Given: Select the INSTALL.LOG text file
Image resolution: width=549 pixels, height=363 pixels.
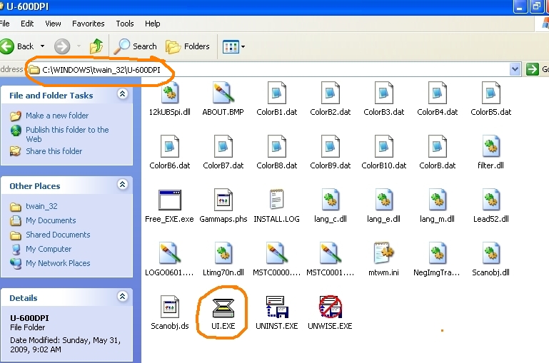Looking at the screenshot, I should (276, 205).
